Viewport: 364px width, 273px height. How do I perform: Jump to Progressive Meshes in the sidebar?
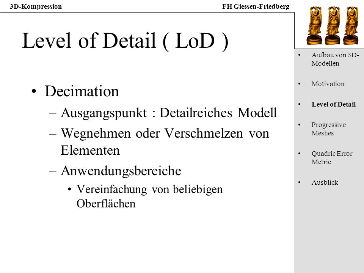pos(328,129)
